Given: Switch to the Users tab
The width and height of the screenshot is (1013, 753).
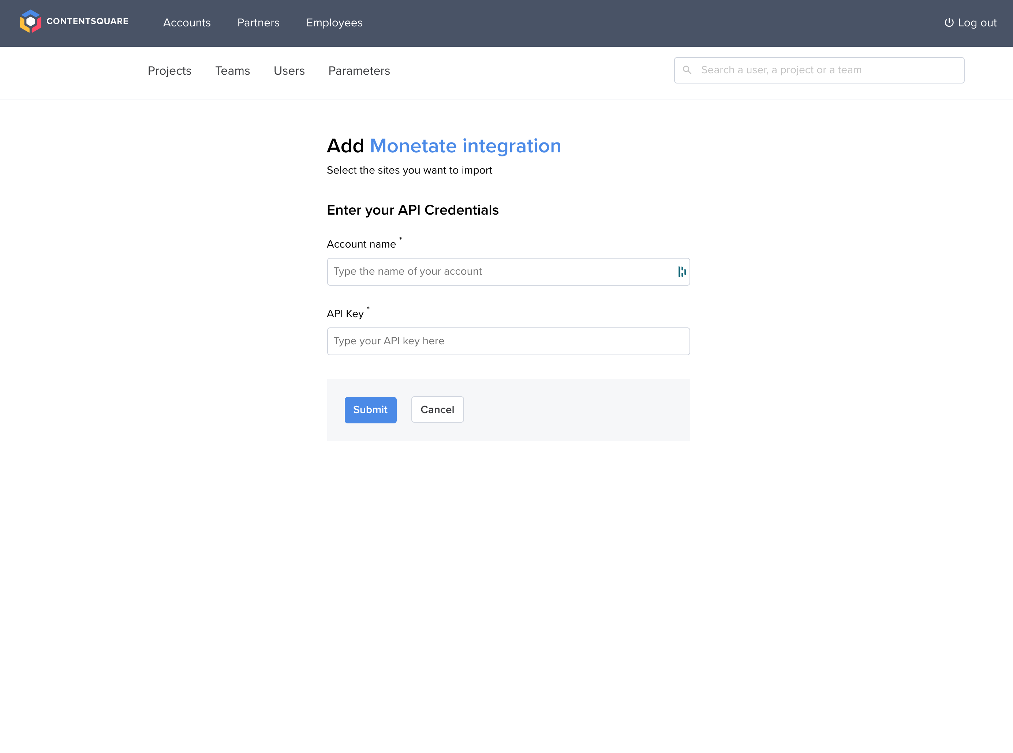Looking at the screenshot, I should coord(289,71).
